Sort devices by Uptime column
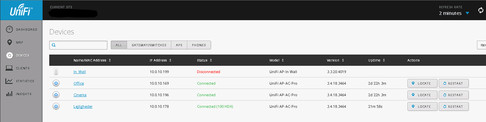 [377, 60]
